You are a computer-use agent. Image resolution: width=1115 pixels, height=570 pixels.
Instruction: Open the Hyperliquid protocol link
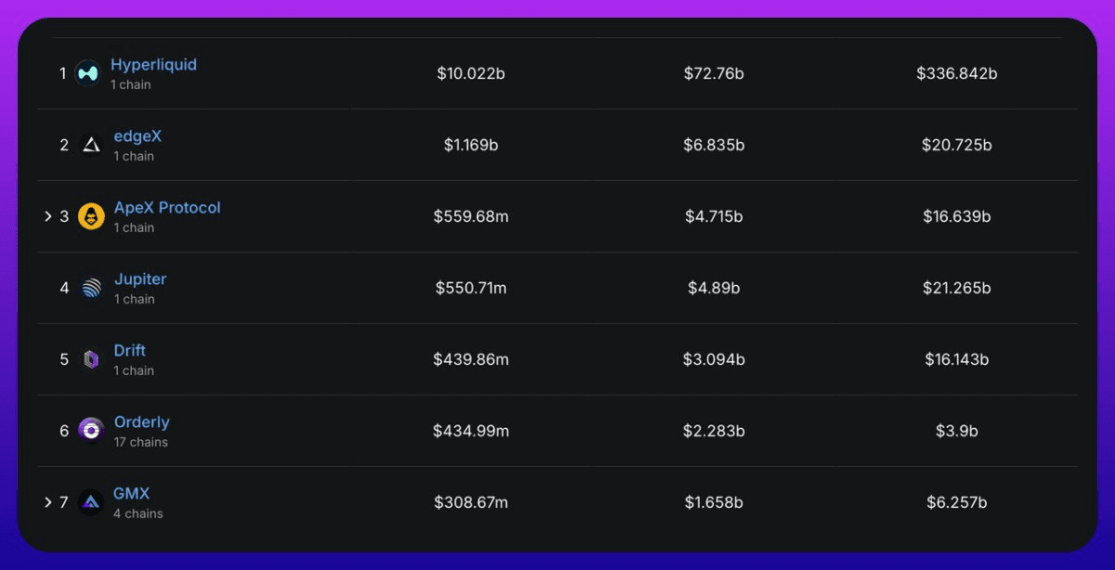click(153, 65)
